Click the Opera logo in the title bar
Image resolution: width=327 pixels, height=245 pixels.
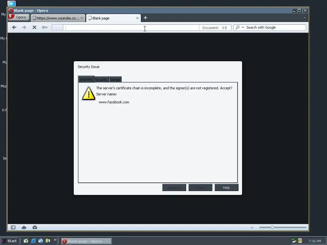[11, 11]
